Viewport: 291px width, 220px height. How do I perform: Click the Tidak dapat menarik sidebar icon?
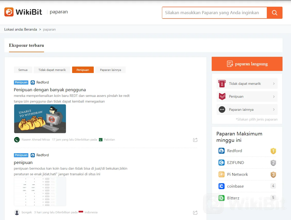(x=222, y=84)
